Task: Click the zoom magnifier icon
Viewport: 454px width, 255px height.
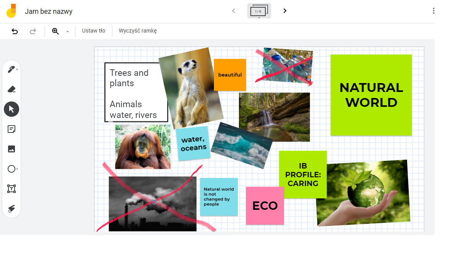Action: pos(55,31)
